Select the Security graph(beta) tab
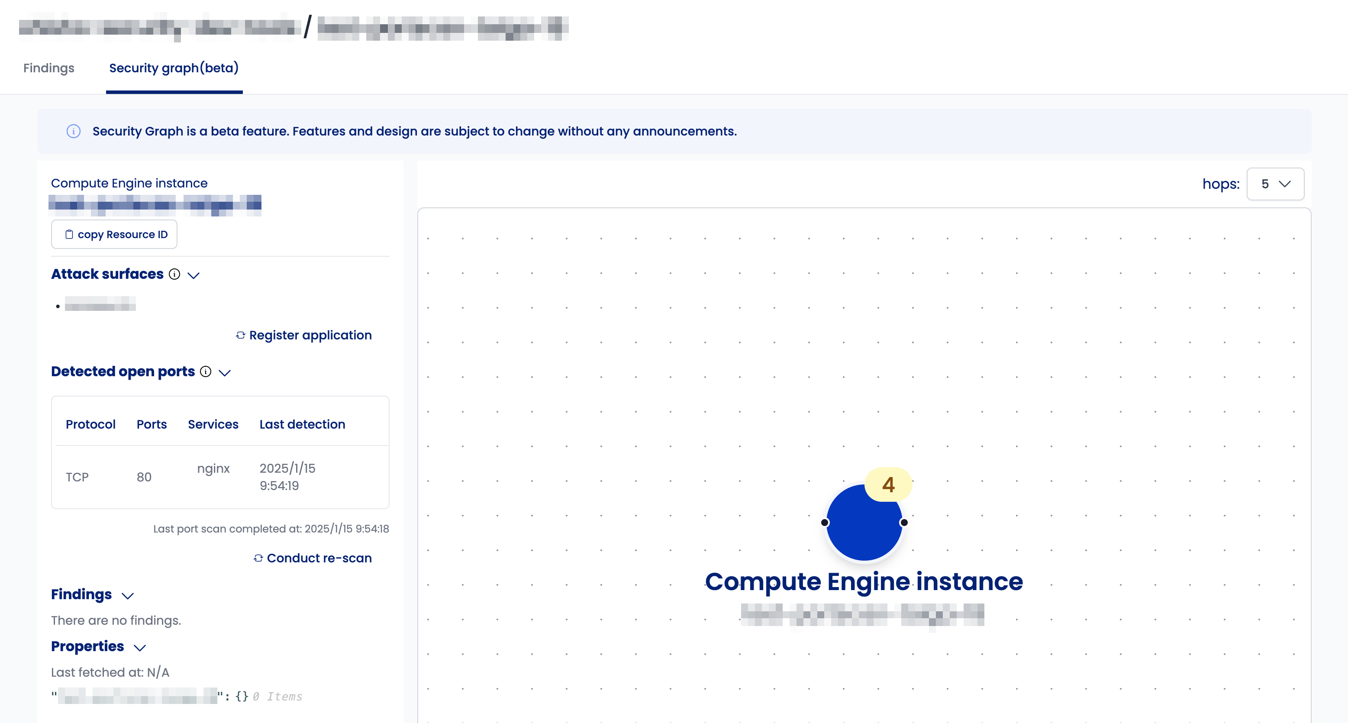The height and width of the screenshot is (723, 1348). pos(174,68)
